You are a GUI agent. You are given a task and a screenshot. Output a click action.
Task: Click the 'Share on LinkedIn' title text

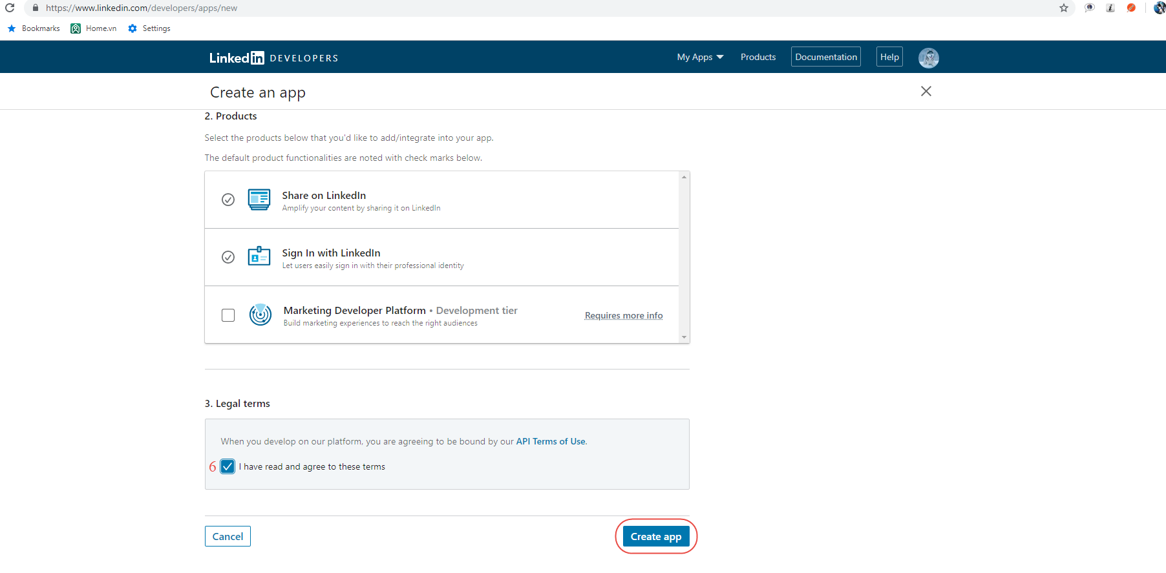(324, 195)
